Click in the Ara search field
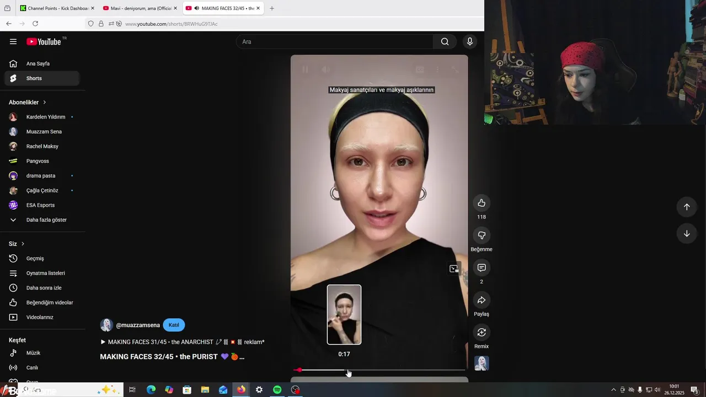 point(335,41)
